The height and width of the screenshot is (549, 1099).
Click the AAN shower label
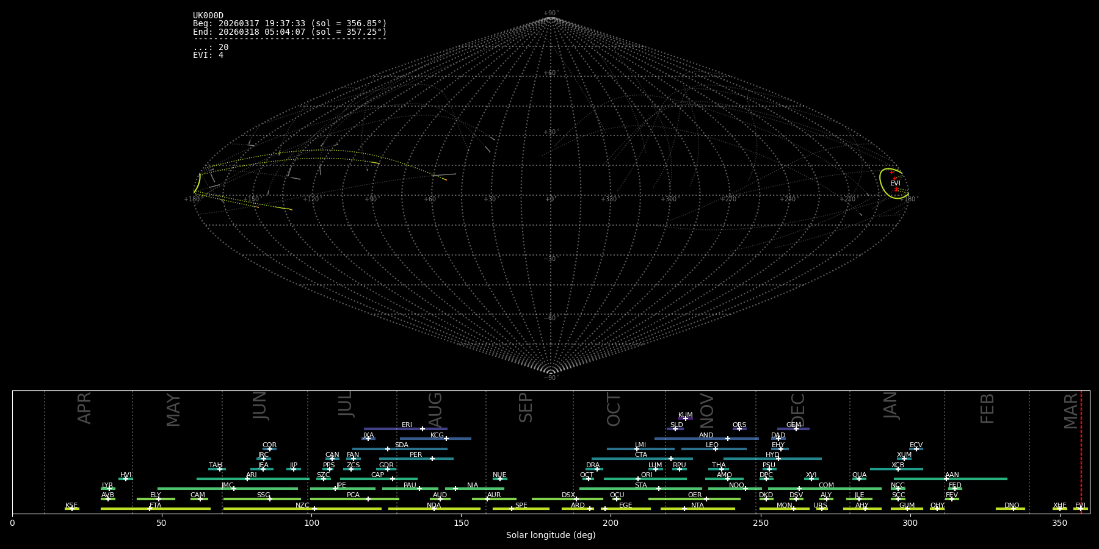click(x=952, y=475)
